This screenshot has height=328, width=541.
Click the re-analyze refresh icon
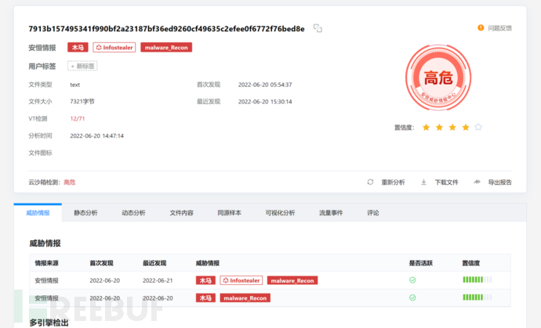(370, 182)
